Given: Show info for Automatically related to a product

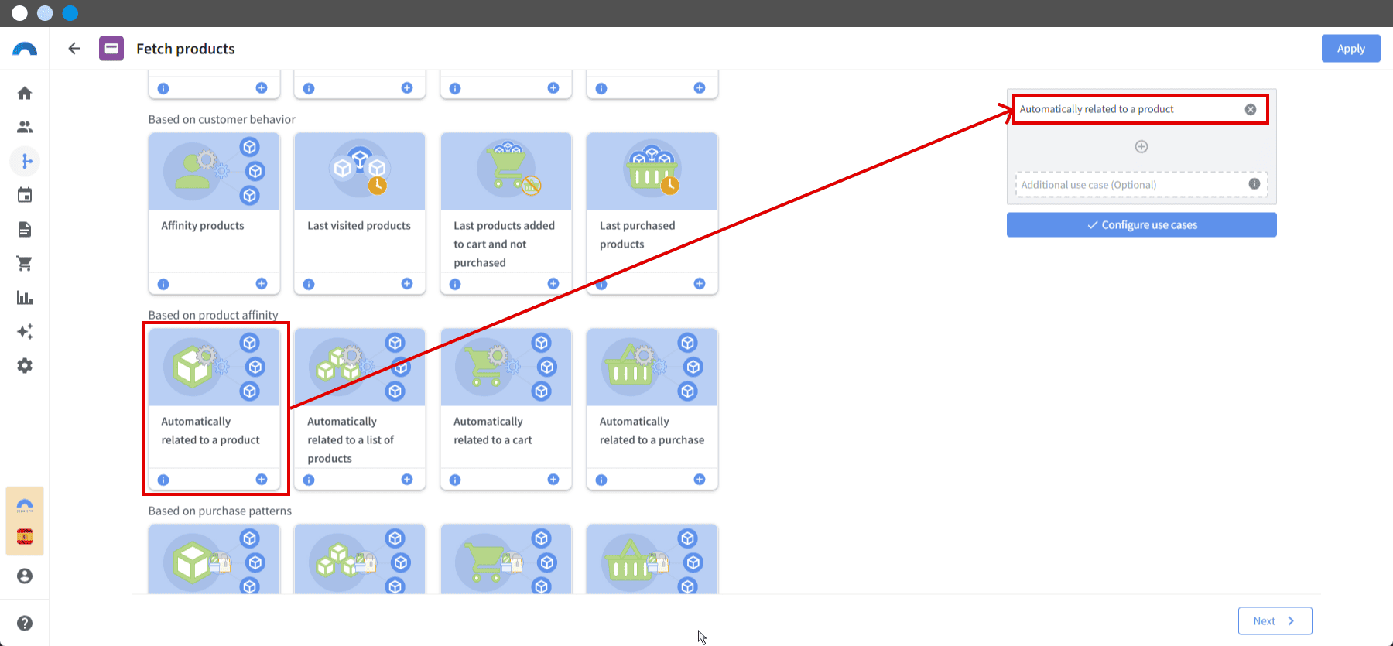Looking at the screenshot, I should coord(163,480).
